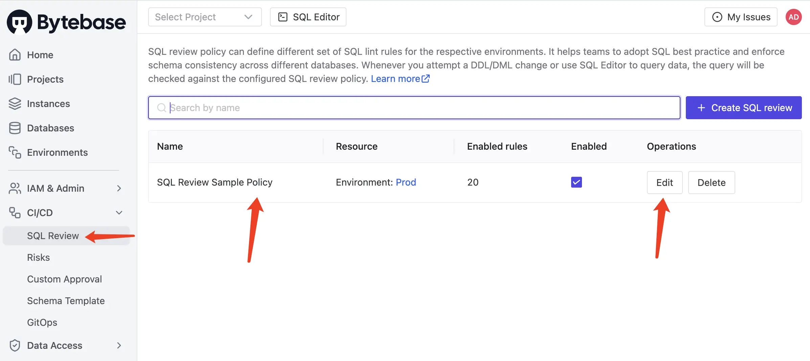The width and height of the screenshot is (810, 361).
Task: Click the Data Access shield icon
Action: [x=15, y=345]
